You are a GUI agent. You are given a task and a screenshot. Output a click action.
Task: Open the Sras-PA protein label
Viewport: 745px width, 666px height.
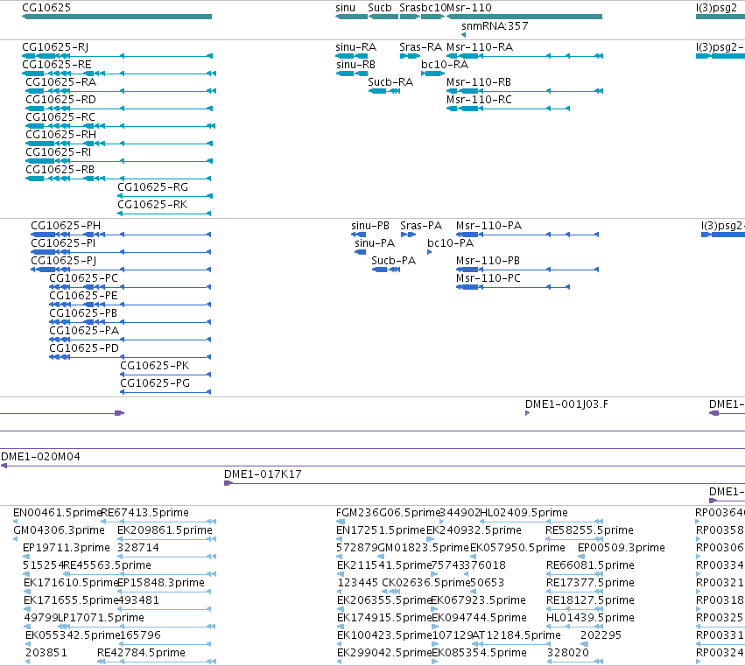tap(421, 226)
